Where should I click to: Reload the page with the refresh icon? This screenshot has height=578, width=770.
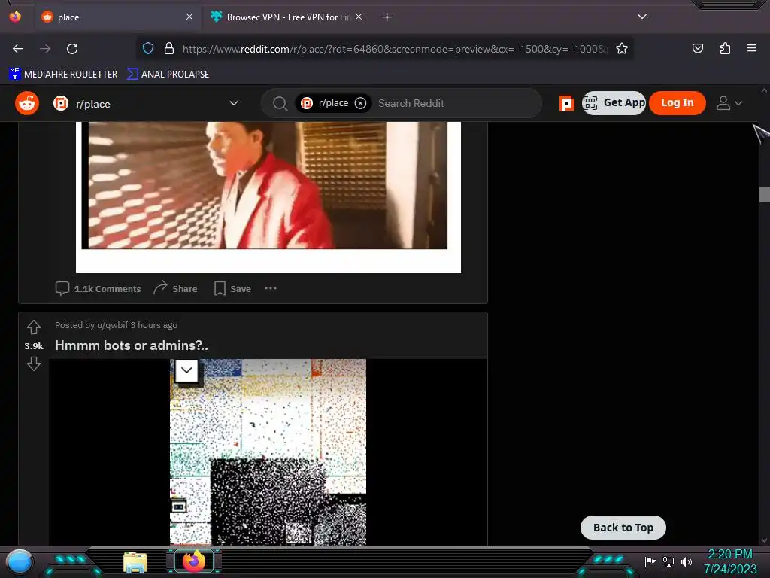click(72, 49)
